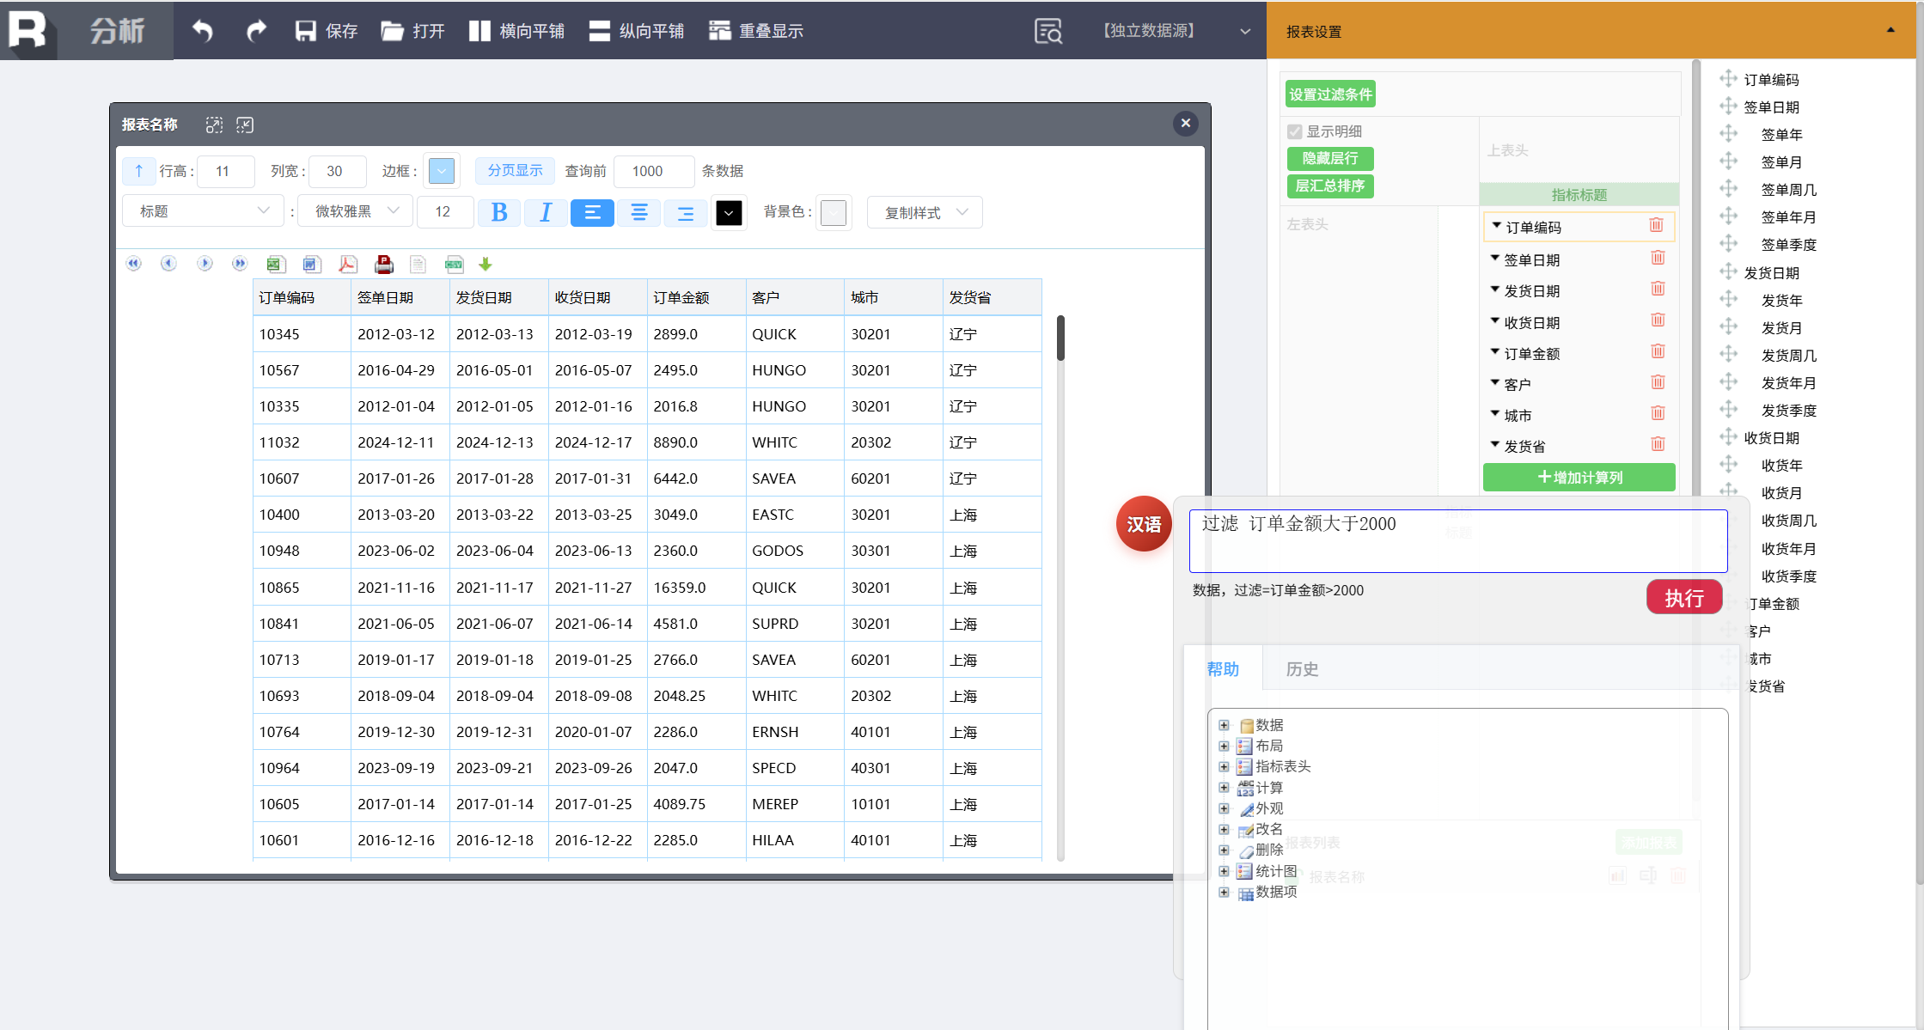
Task: Switch to the 历史 tab
Action: [1302, 669]
